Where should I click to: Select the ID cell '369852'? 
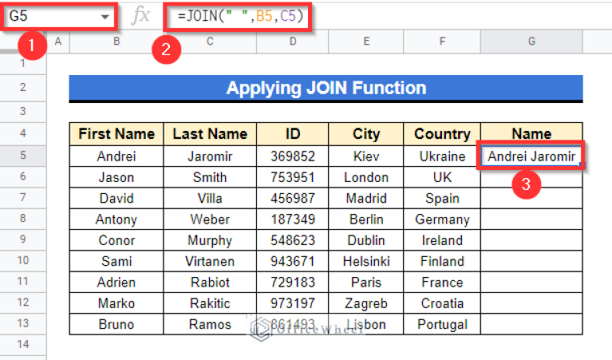pos(293,156)
